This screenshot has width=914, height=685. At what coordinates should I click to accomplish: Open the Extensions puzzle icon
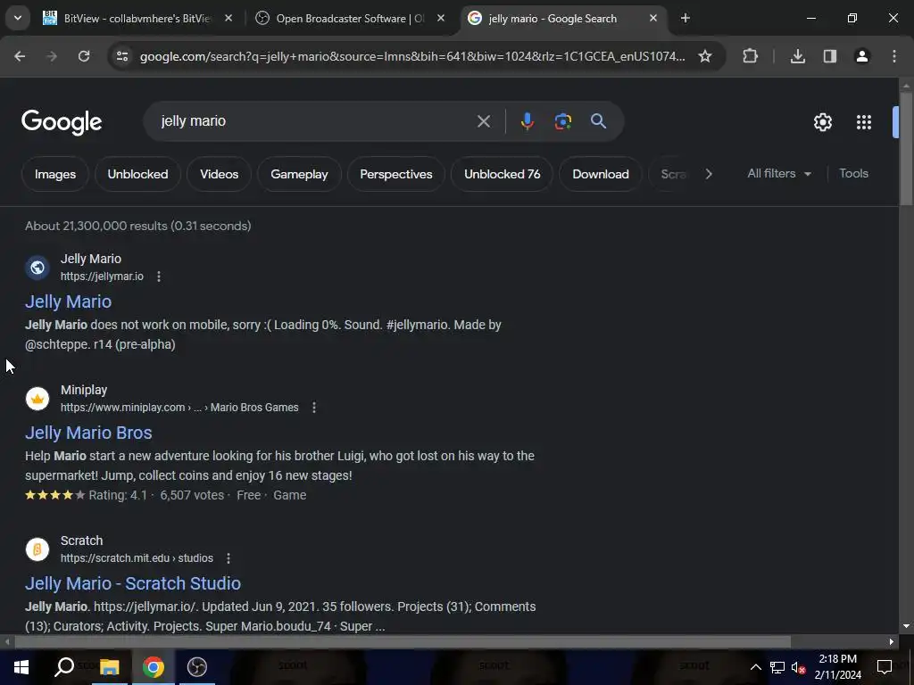coord(750,56)
